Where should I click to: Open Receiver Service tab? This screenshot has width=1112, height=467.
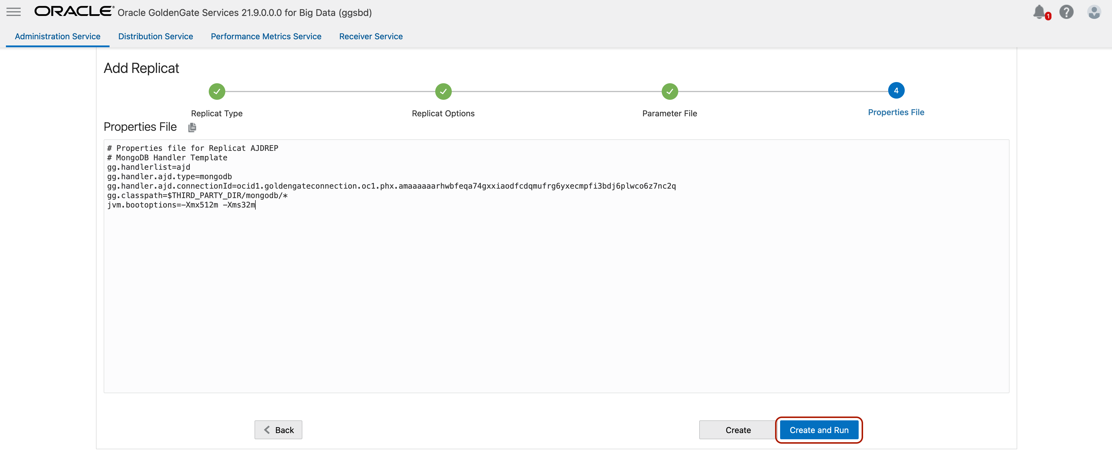pos(371,37)
